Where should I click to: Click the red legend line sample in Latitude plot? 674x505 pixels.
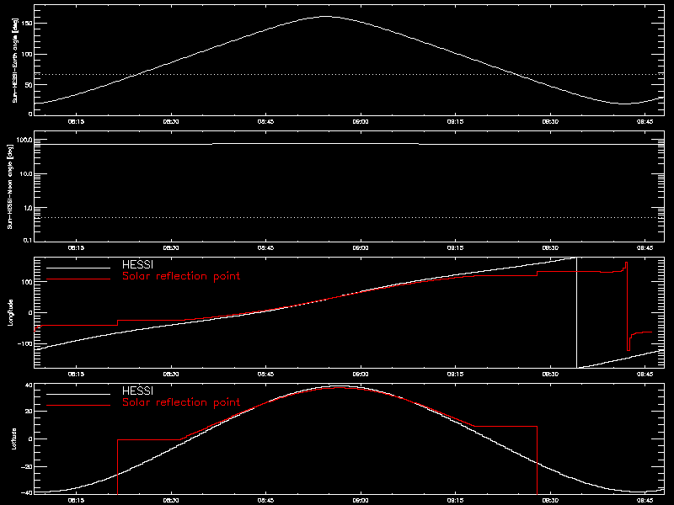(x=78, y=406)
